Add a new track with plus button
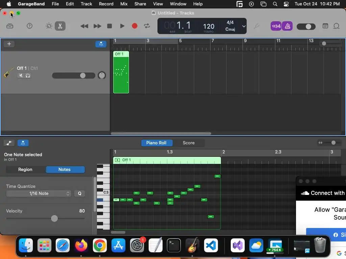Screen dimensions: 346x259 [x=9, y=44]
